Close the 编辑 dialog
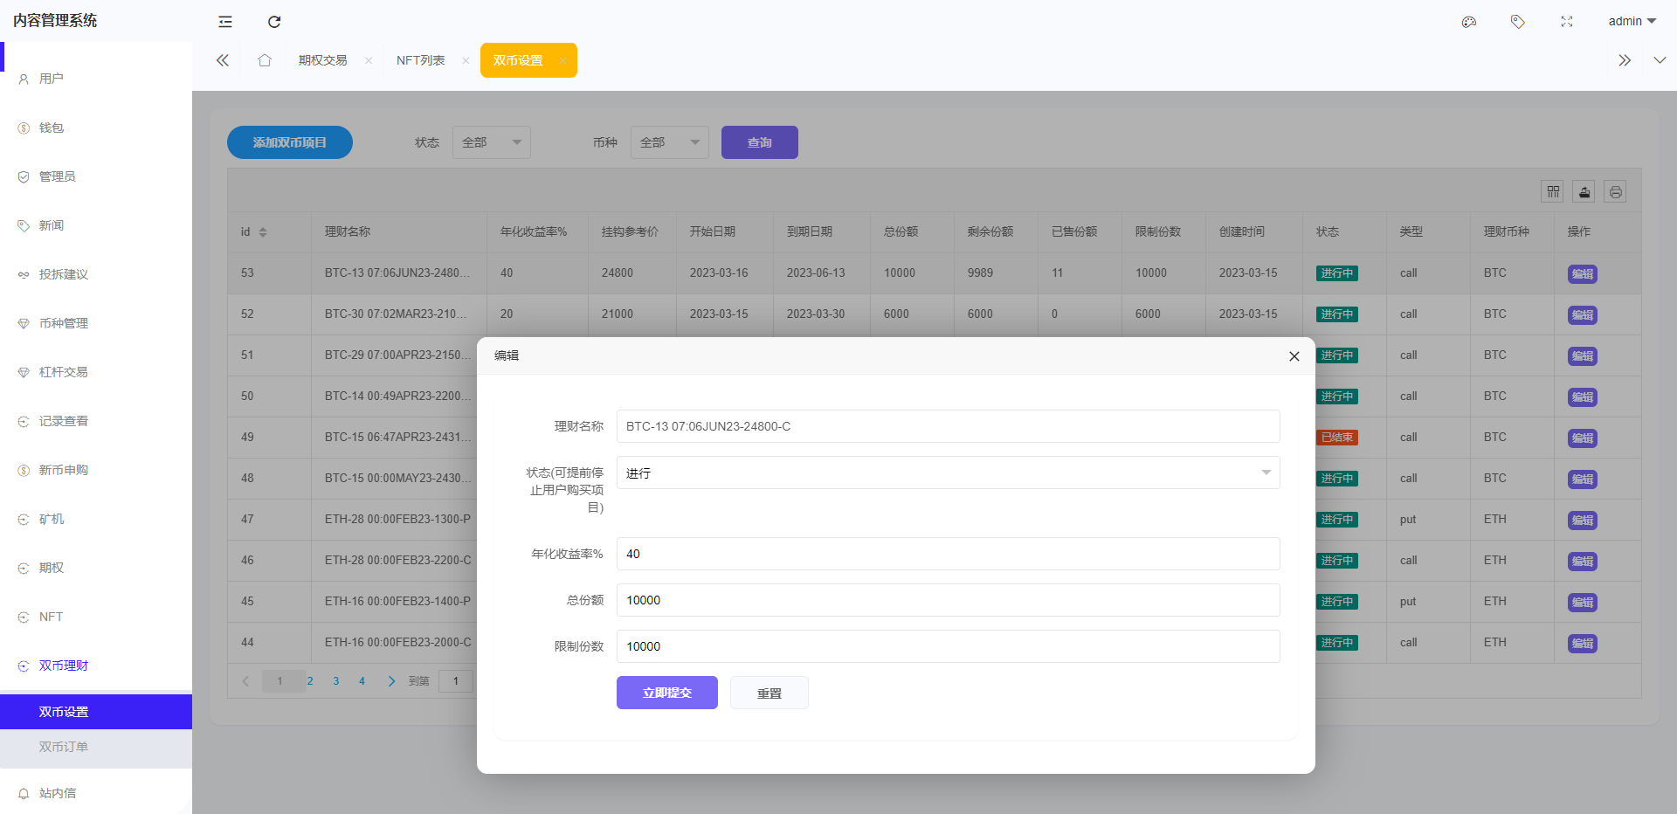 coord(1294,356)
